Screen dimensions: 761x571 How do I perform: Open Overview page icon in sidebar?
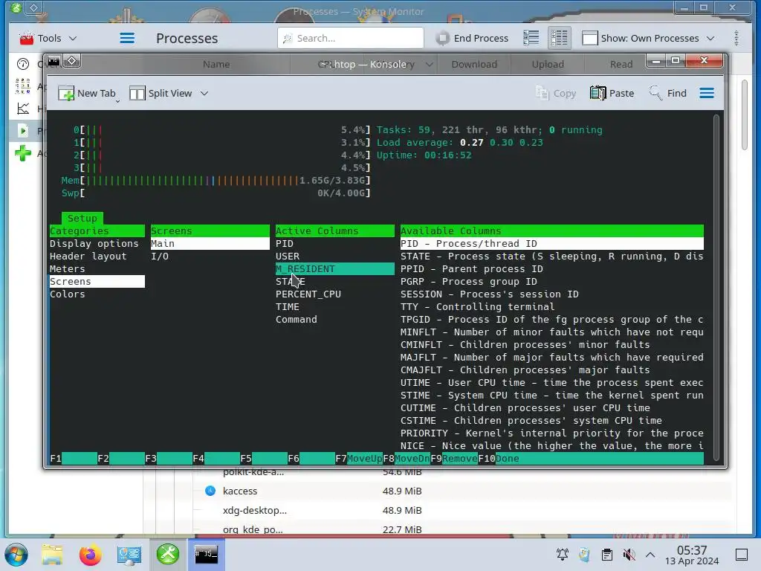[23, 64]
